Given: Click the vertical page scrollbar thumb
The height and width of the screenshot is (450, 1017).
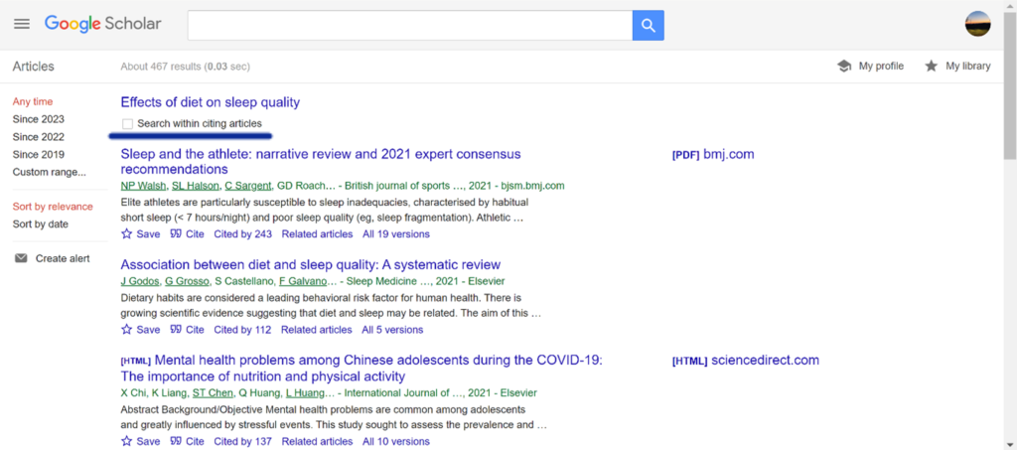Looking at the screenshot, I should pos(1010,84).
